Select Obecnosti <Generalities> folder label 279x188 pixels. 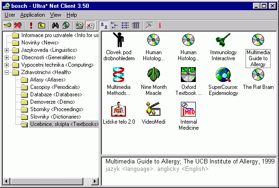48,57
